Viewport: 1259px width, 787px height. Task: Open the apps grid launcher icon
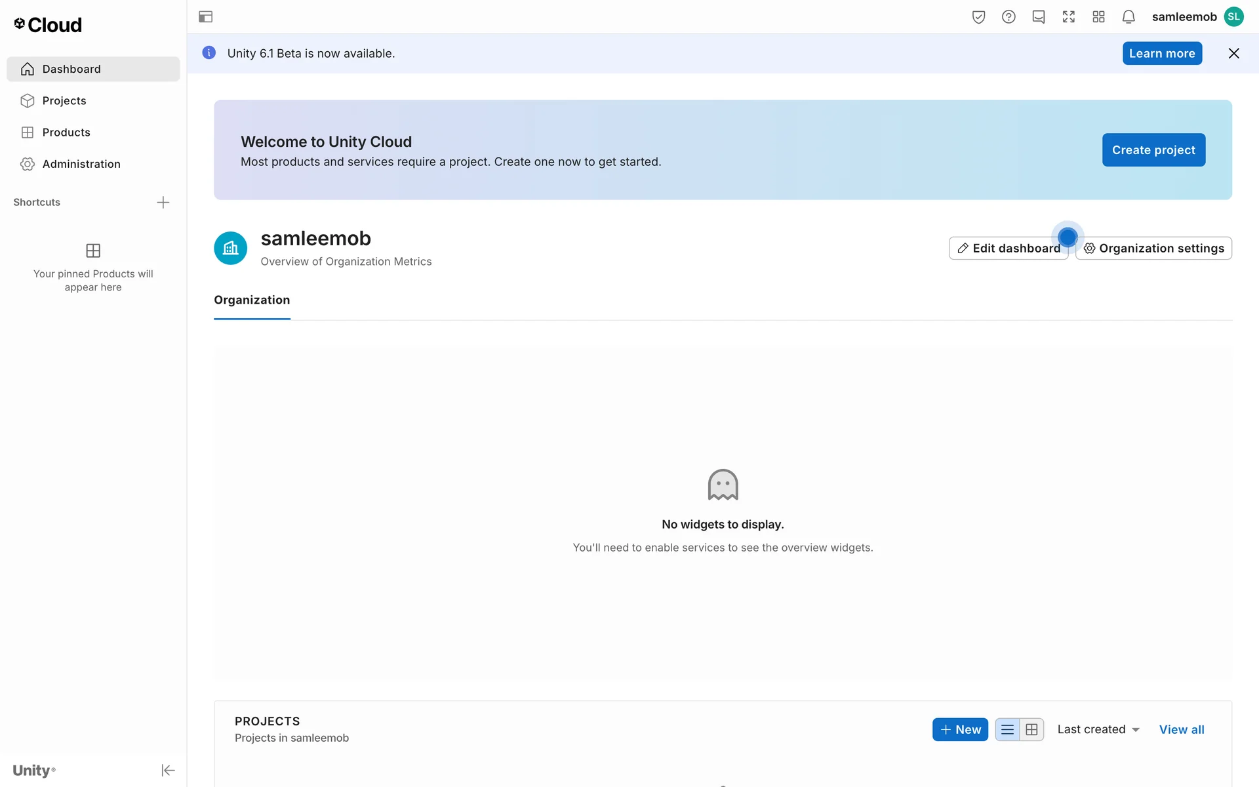1099,17
